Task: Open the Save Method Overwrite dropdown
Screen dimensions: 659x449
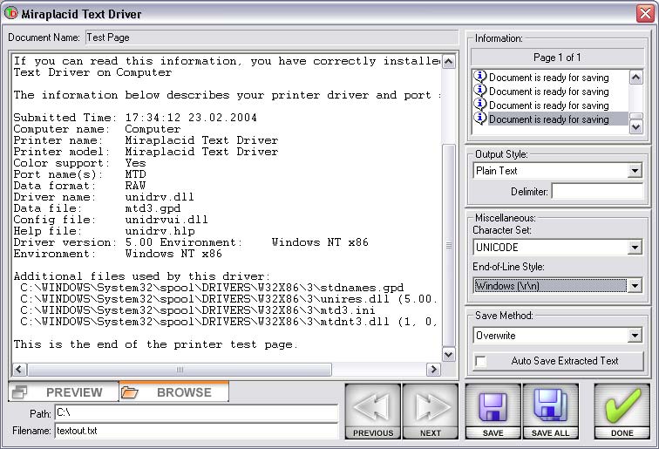Action: point(635,336)
